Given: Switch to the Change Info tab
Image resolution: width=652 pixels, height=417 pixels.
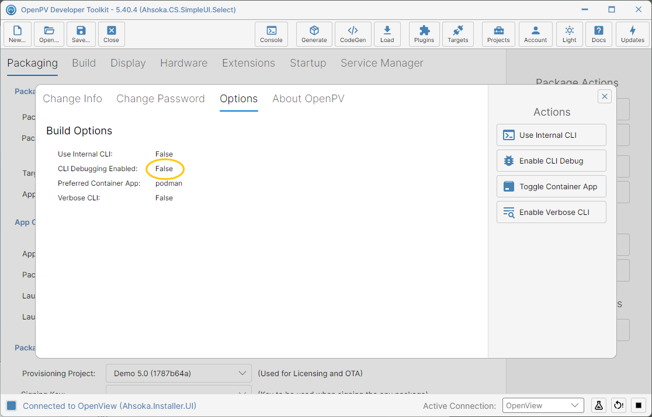Looking at the screenshot, I should tap(72, 99).
